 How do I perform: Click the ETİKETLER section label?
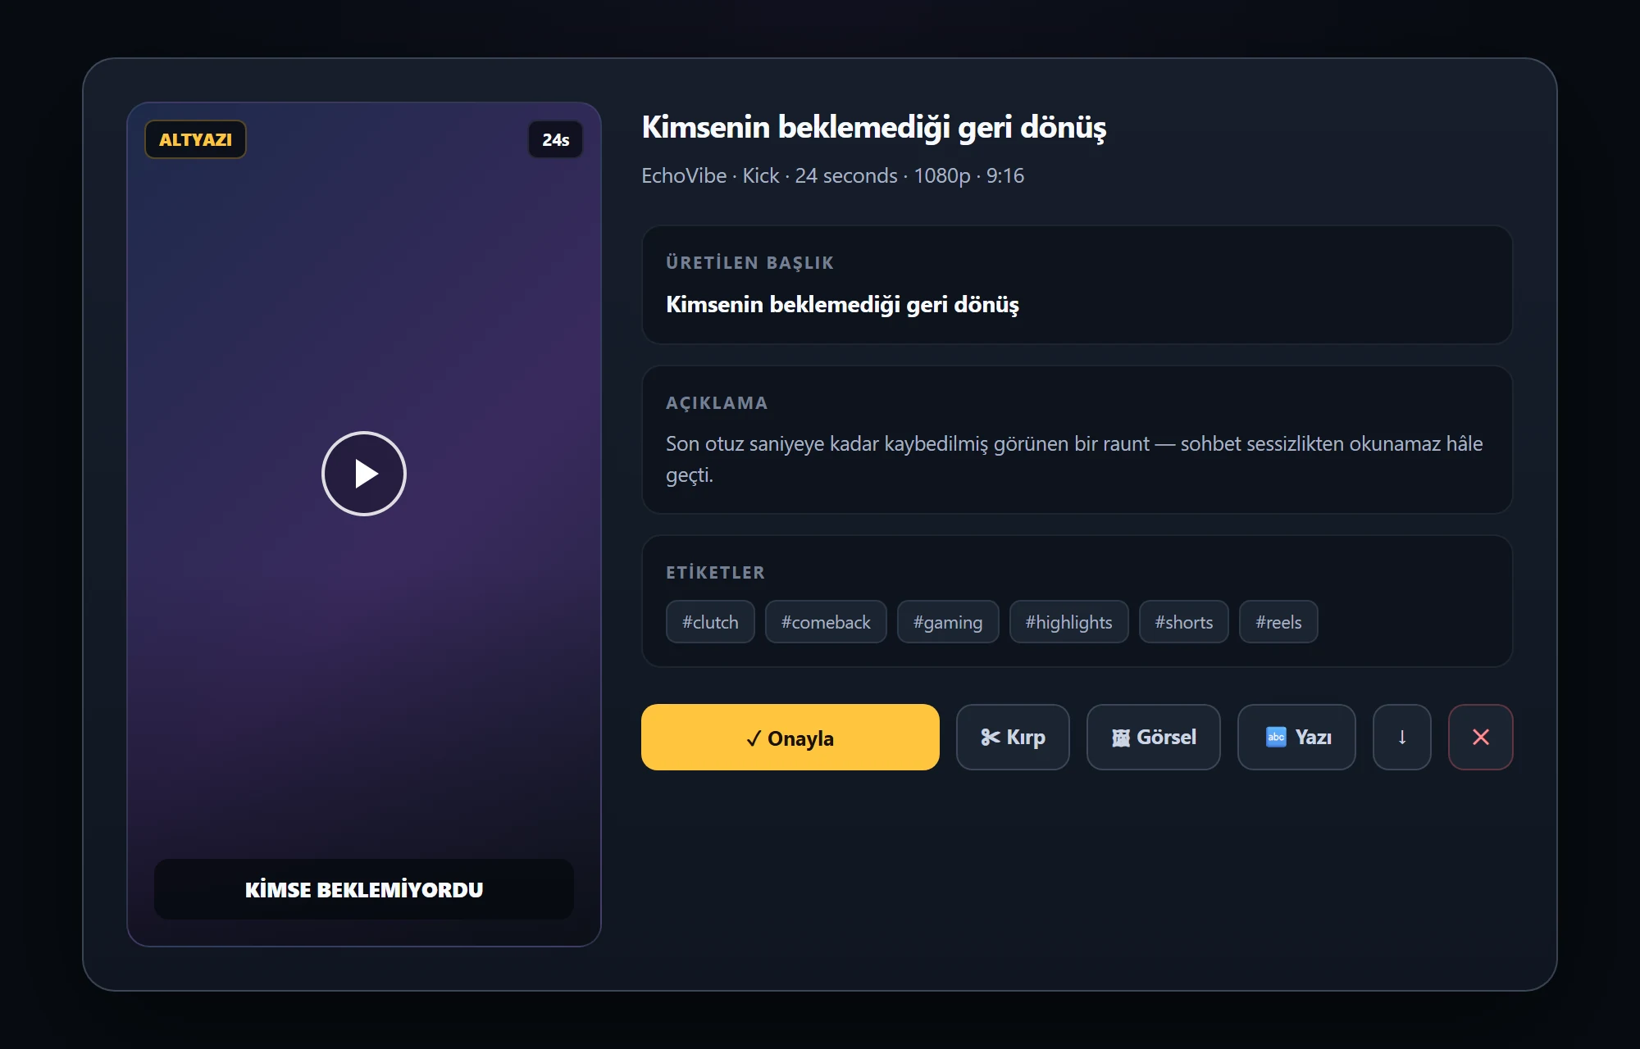click(x=715, y=573)
